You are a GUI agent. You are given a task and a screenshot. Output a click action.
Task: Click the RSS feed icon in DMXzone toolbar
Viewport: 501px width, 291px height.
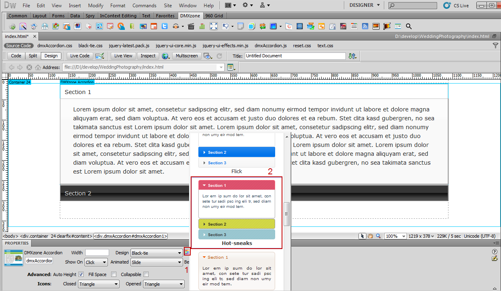click(x=365, y=26)
